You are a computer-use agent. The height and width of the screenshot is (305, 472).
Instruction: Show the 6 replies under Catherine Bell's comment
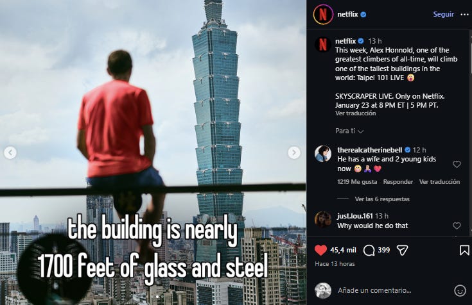point(382,199)
